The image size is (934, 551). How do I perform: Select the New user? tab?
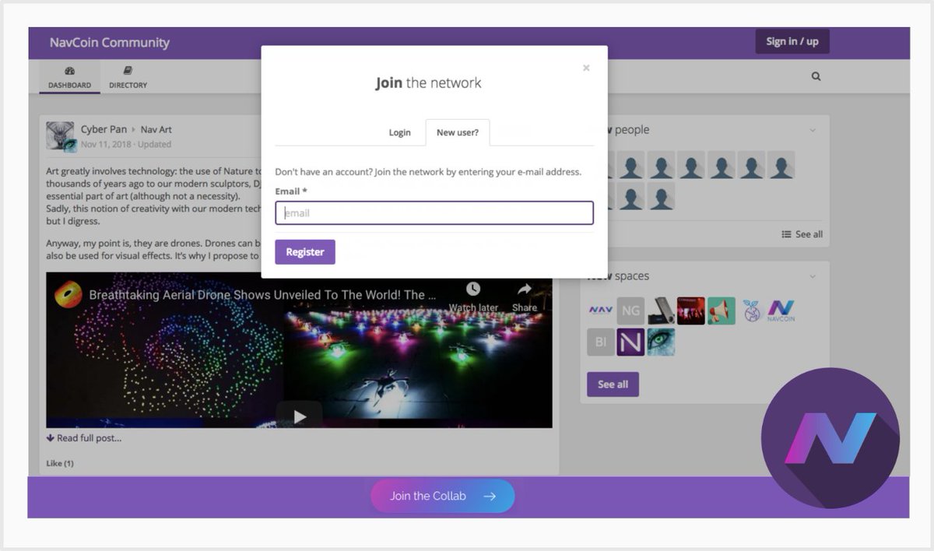pyautogui.click(x=457, y=132)
